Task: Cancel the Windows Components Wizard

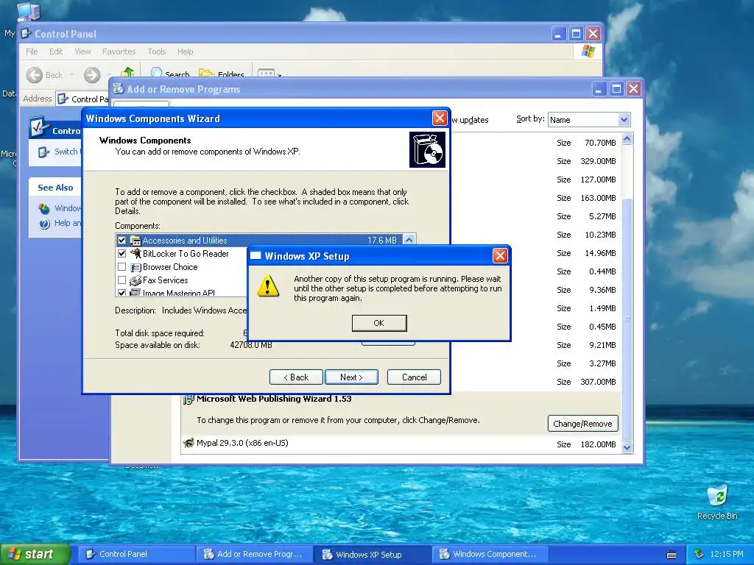Action: (x=414, y=377)
